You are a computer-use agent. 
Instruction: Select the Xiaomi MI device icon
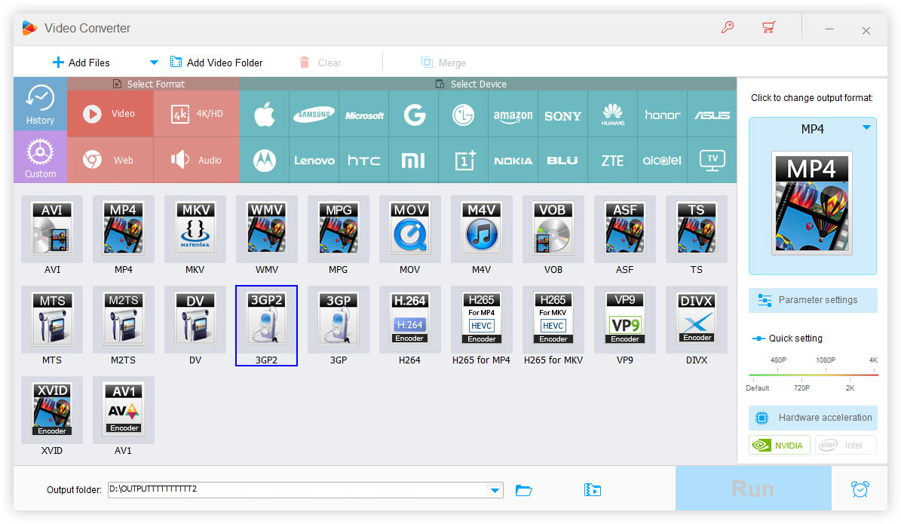pos(413,161)
